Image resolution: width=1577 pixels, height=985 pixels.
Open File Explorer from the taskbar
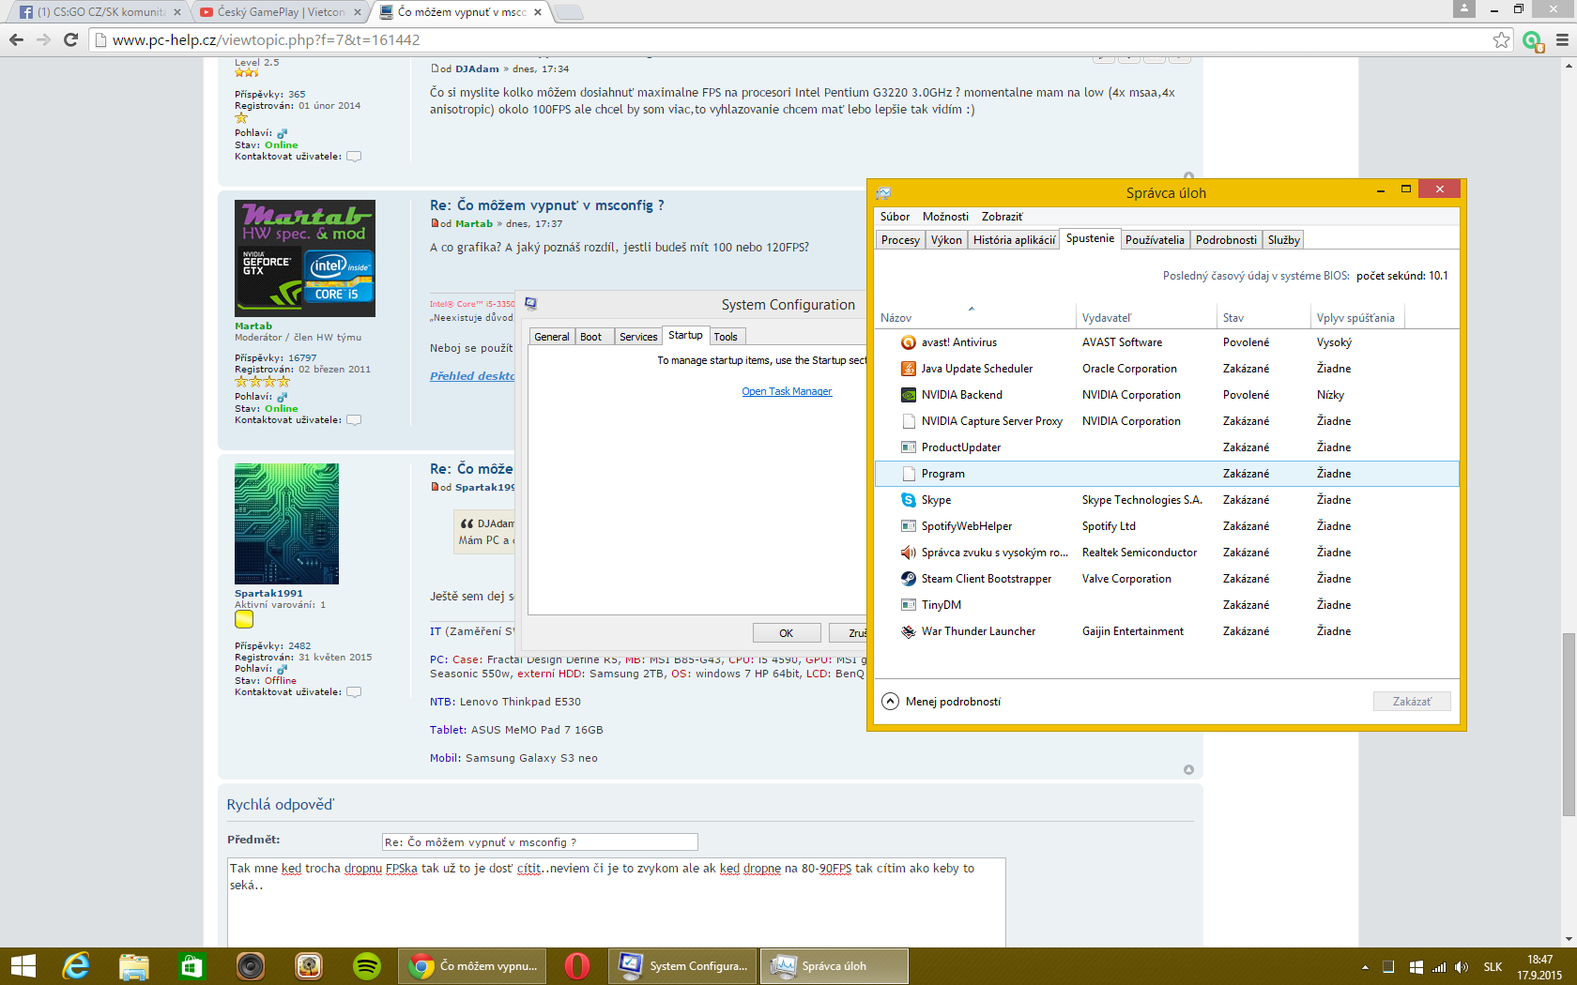[134, 966]
